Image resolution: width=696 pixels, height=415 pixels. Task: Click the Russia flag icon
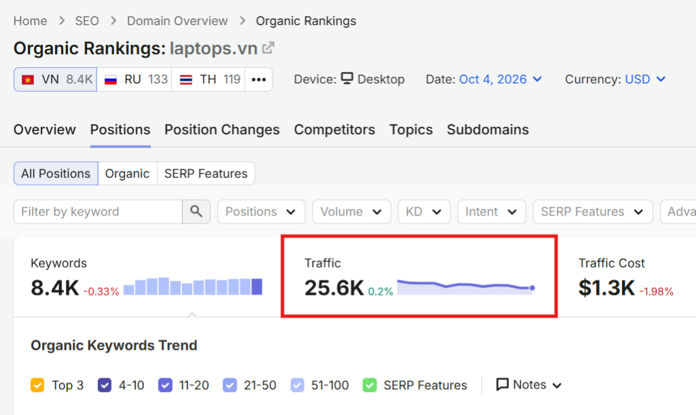click(x=111, y=80)
